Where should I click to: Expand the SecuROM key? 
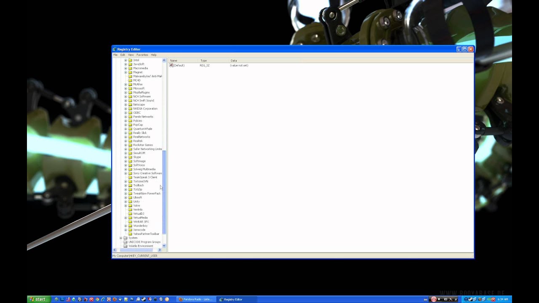coord(125,153)
